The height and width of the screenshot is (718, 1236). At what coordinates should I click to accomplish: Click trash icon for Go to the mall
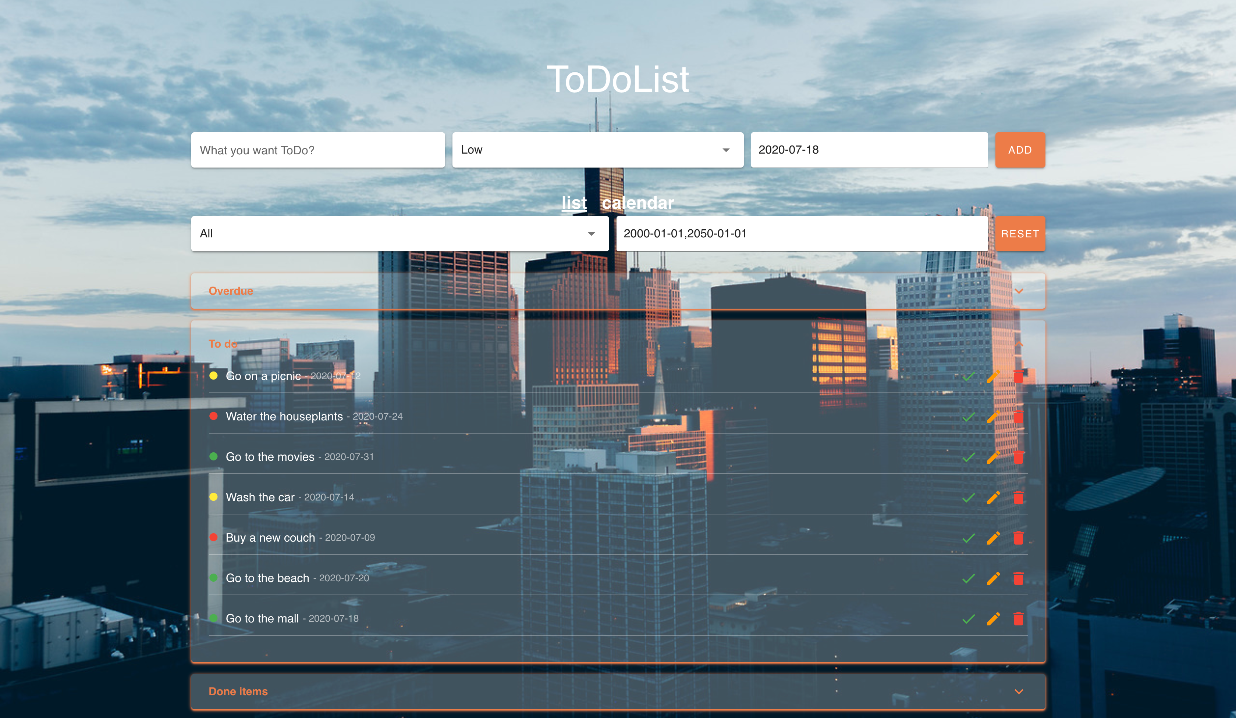click(1018, 618)
